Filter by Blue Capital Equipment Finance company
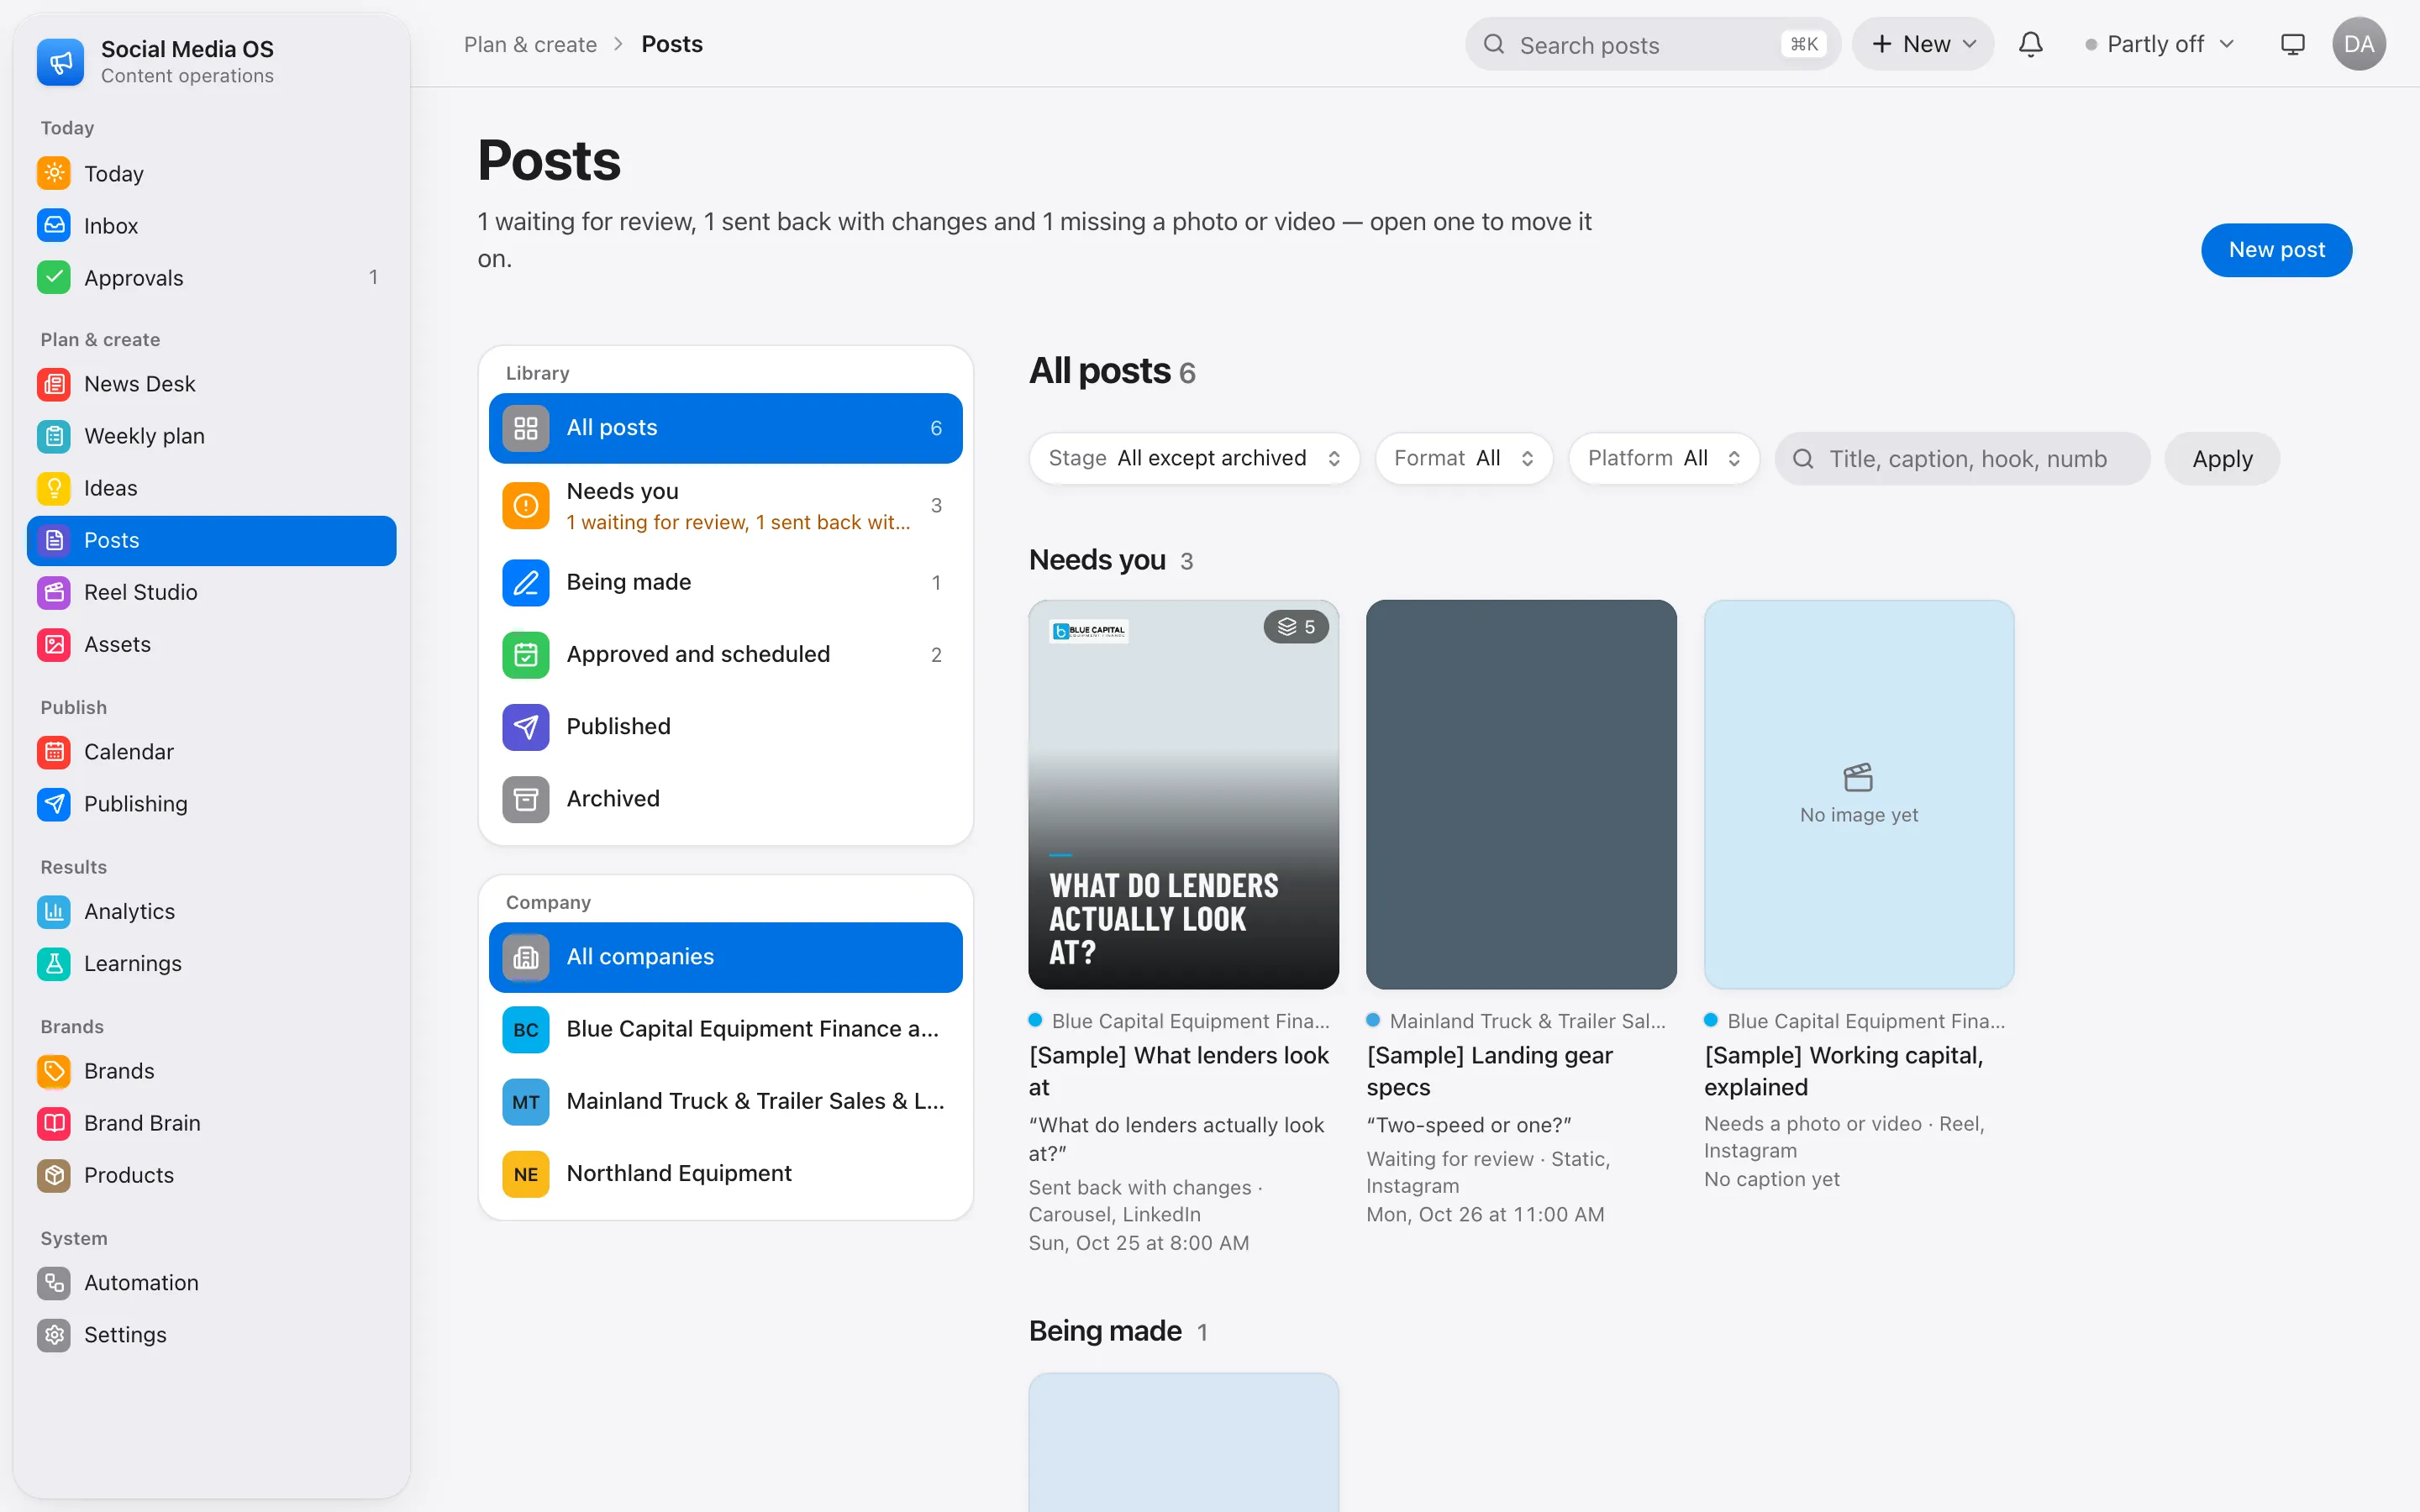This screenshot has width=2420, height=1512. pyautogui.click(x=725, y=1029)
